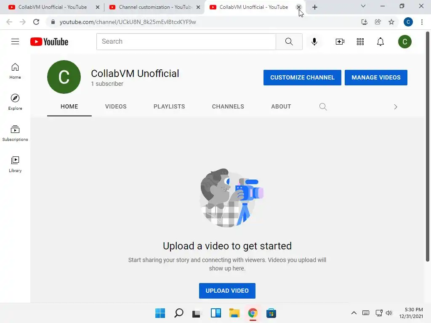Viewport: 431px width, 323px height.
Task: Switch to the VIDEOS tab
Action: coord(116,106)
